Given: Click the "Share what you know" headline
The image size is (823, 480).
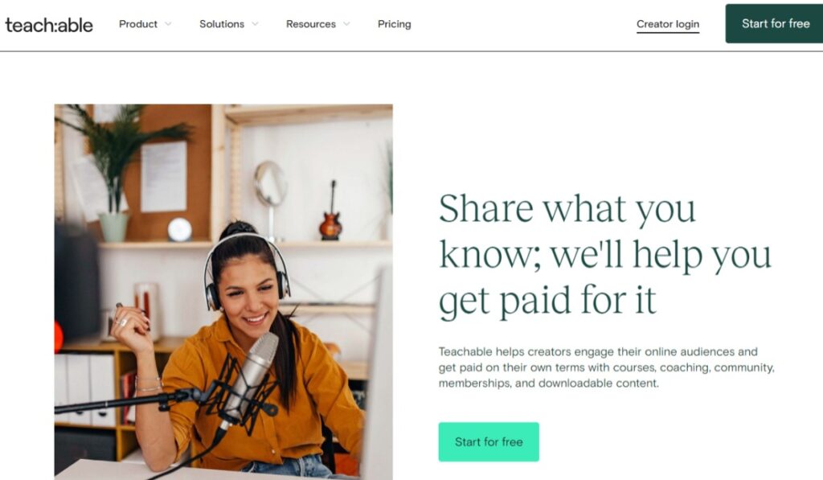Looking at the screenshot, I should (x=604, y=255).
